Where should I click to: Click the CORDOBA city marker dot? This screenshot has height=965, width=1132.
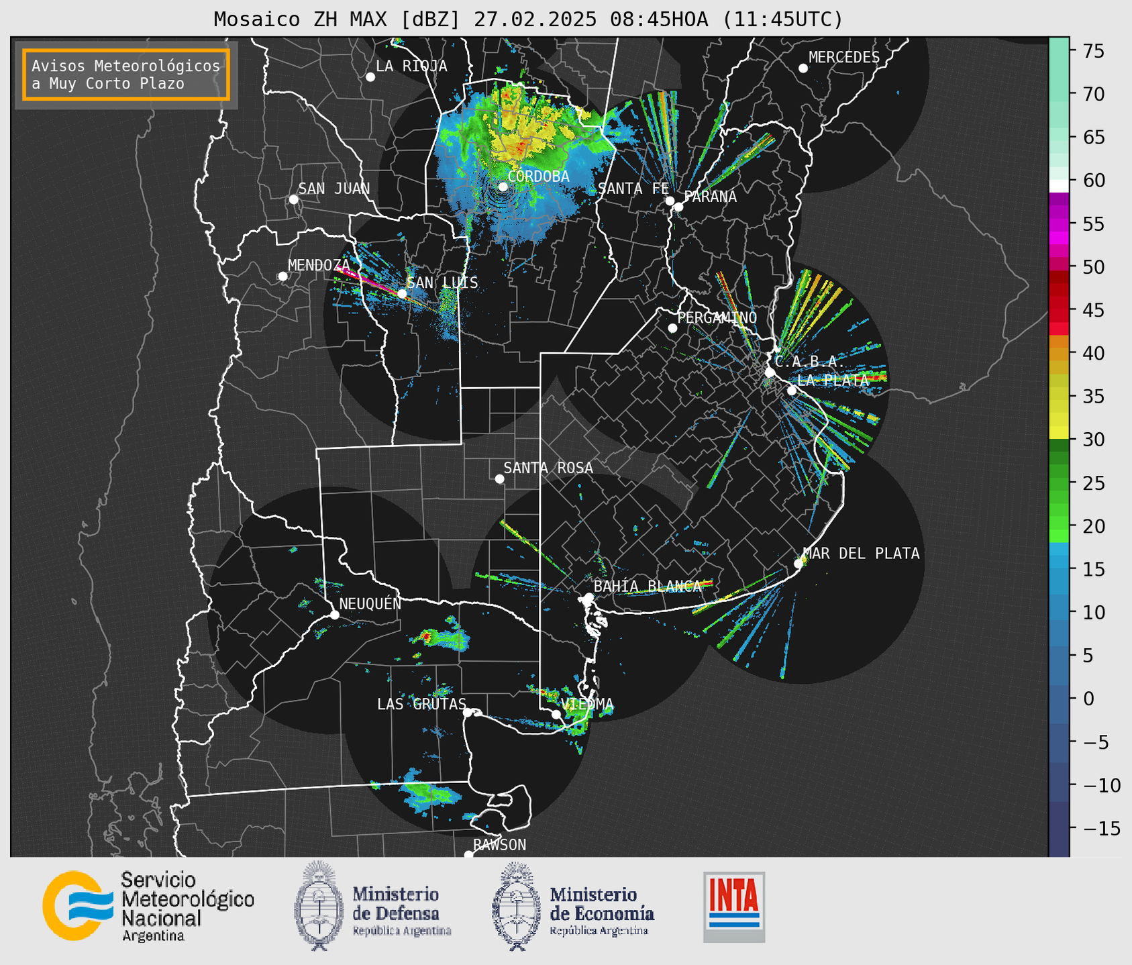click(503, 187)
